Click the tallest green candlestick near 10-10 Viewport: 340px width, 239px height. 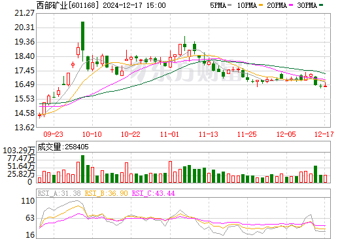pyautogui.click(x=82, y=36)
